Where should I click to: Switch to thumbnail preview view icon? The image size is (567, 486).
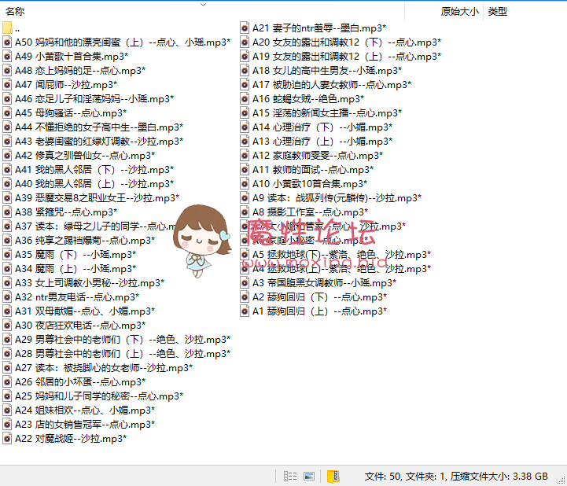[x=309, y=476]
